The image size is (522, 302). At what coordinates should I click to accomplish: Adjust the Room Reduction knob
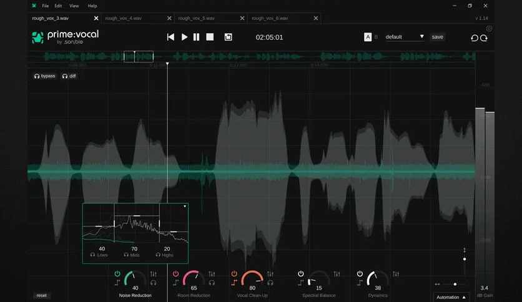click(194, 279)
